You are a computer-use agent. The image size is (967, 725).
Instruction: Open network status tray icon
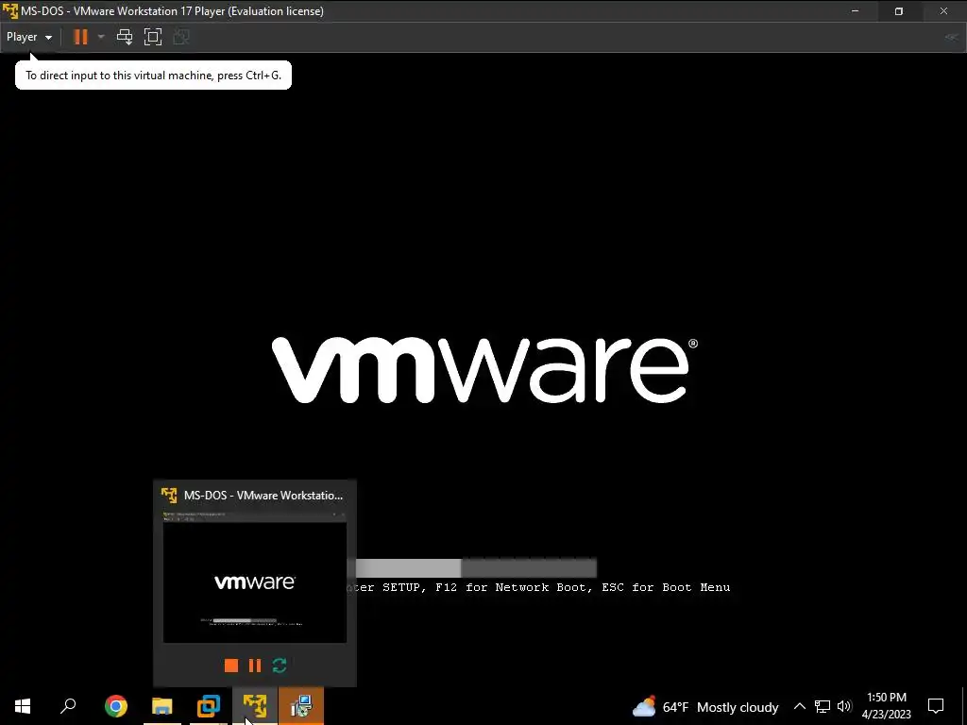[823, 706]
